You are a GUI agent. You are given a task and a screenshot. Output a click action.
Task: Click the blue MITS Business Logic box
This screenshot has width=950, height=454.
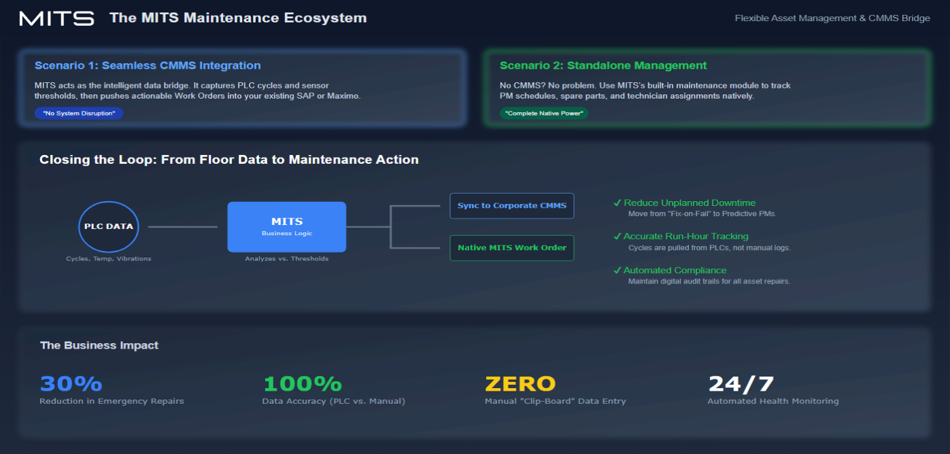coord(286,227)
